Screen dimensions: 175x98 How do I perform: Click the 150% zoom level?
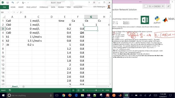(x=107, y=90)
